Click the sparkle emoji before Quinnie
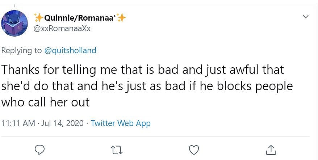Screen dimensions: 318x160 click(38, 17)
